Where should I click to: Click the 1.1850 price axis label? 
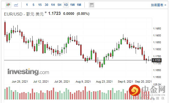coord(157,42)
